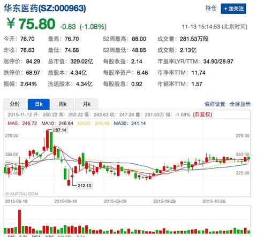Click the MA20 indicator value 245.48
This screenshot has height=237, width=257.
[102, 124]
